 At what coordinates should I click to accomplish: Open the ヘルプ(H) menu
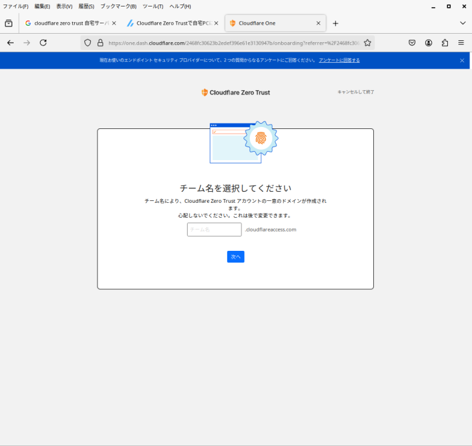click(x=180, y=6)
